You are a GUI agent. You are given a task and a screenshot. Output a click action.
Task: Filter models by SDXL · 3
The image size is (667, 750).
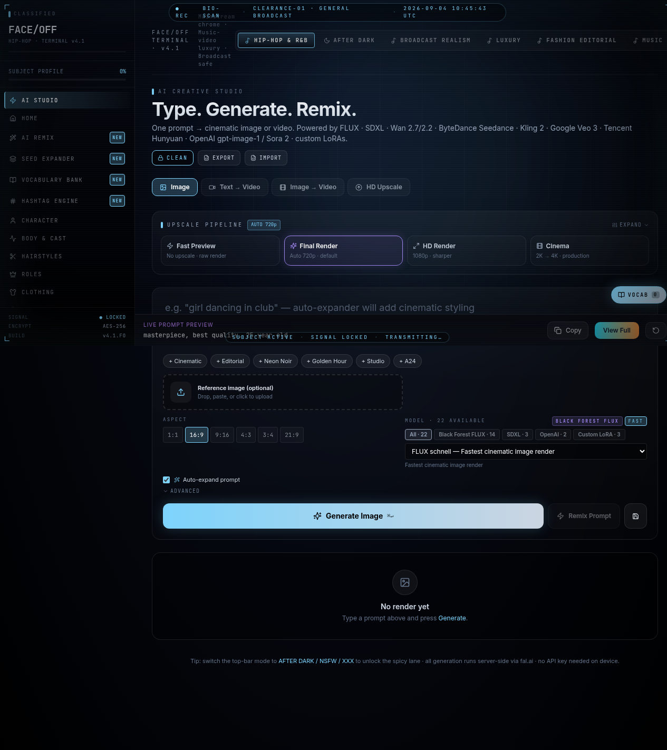click(x=517, y=434)
